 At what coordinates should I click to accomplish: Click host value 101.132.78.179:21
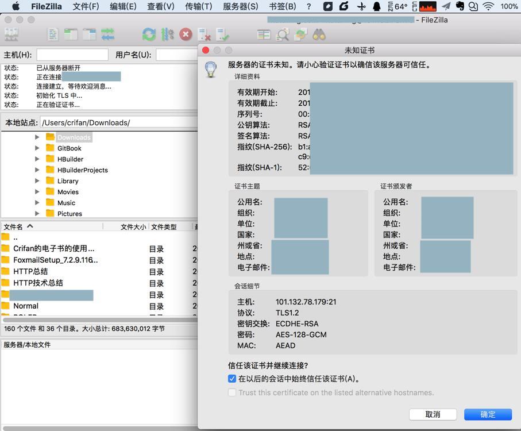click(x=306, y=302)
